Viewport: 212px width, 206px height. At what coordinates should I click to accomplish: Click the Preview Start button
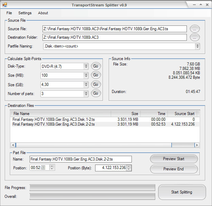(174, 159)
